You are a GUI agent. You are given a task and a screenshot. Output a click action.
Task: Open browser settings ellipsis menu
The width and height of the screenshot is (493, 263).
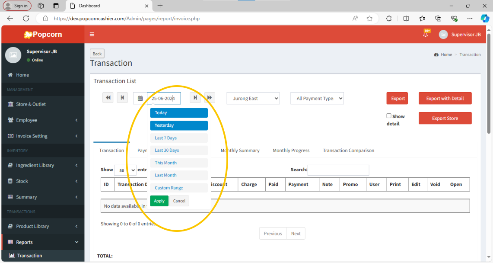470,19
